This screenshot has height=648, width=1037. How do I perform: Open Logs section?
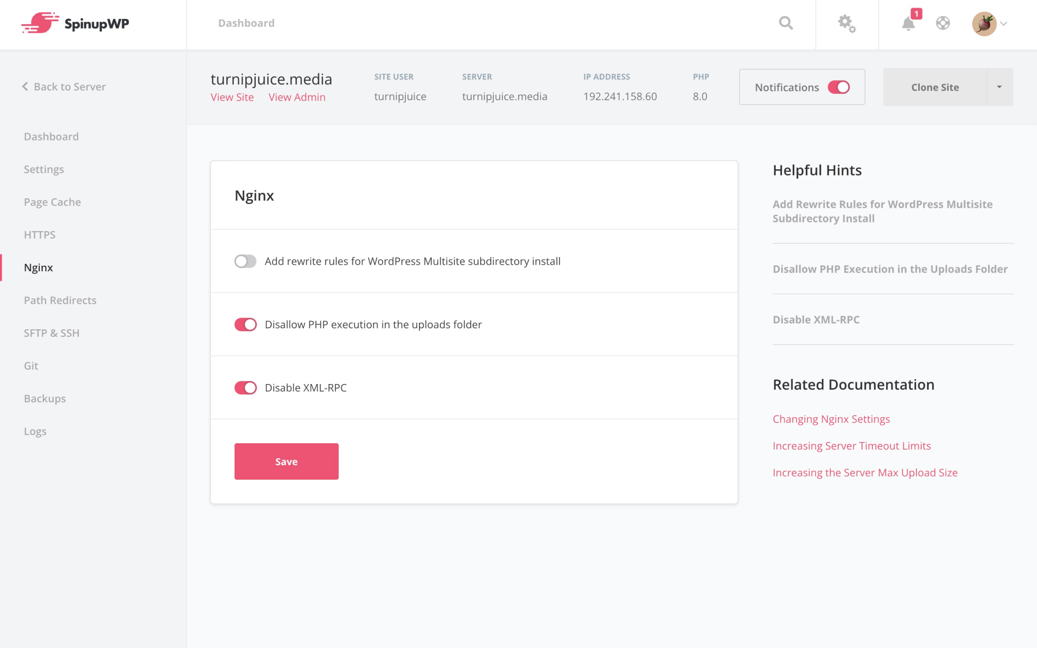(35, 431)
